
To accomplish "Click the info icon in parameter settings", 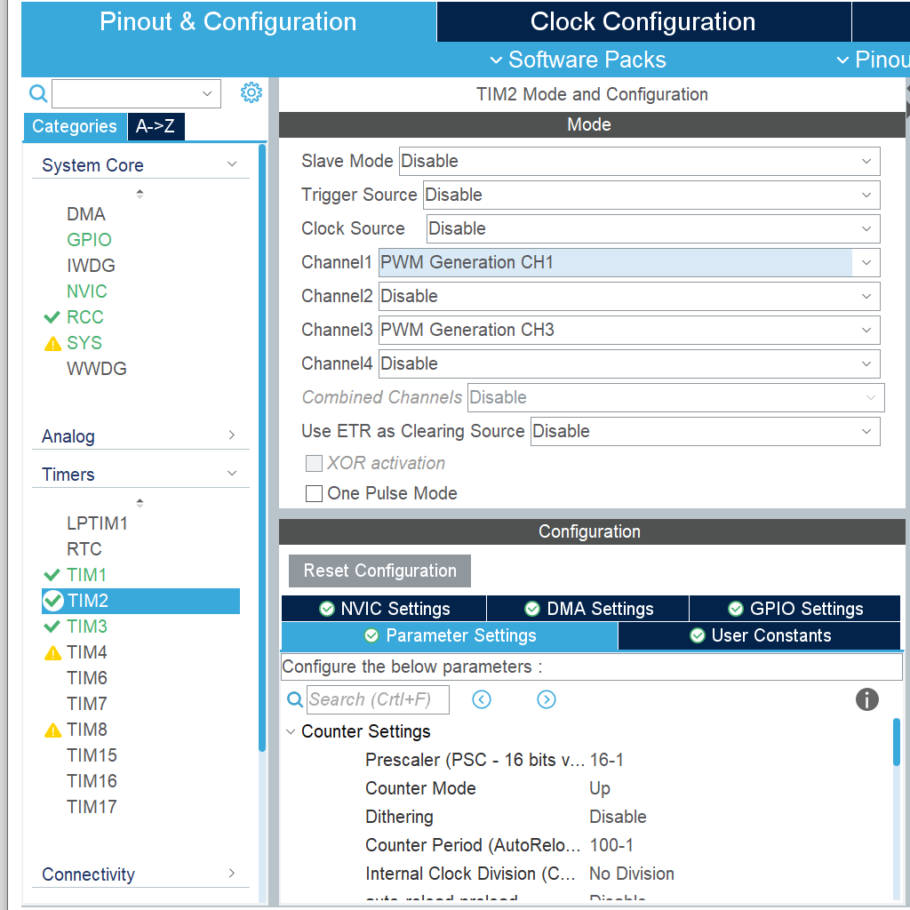I will (x=866, y=699).
